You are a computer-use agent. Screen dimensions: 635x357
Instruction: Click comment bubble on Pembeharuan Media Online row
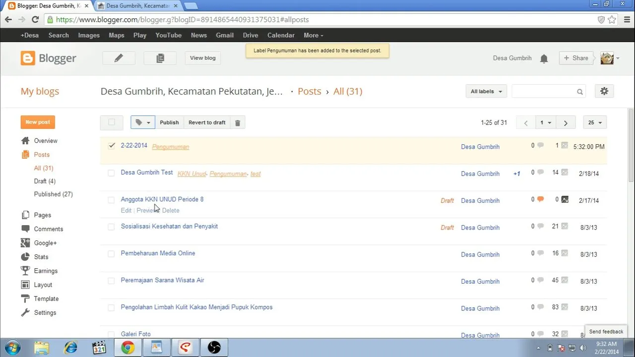[x=540, y=253]
